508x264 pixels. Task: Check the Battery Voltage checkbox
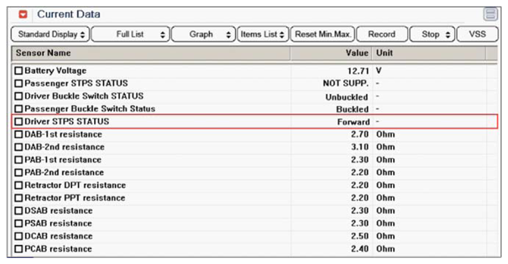(x=19, y=71)
